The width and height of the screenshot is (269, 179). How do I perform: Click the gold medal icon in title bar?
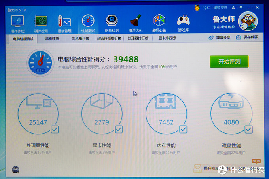[197, 8]
